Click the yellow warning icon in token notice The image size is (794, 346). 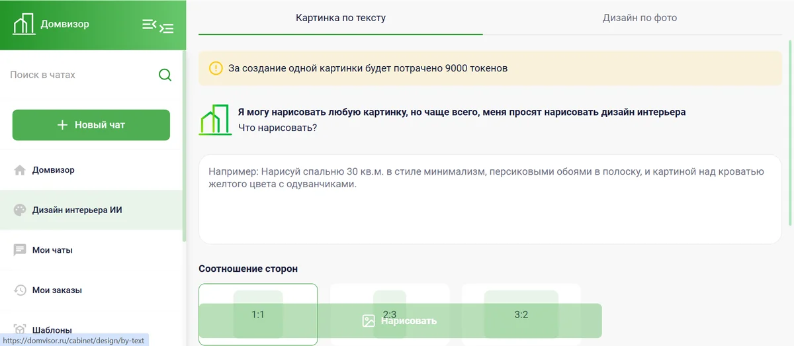(216, 68)
